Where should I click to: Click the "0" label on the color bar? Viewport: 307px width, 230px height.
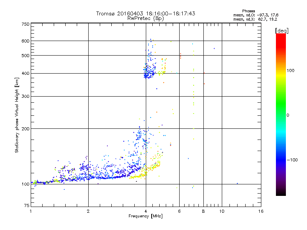pyautogui.click(x=287, y=115)
